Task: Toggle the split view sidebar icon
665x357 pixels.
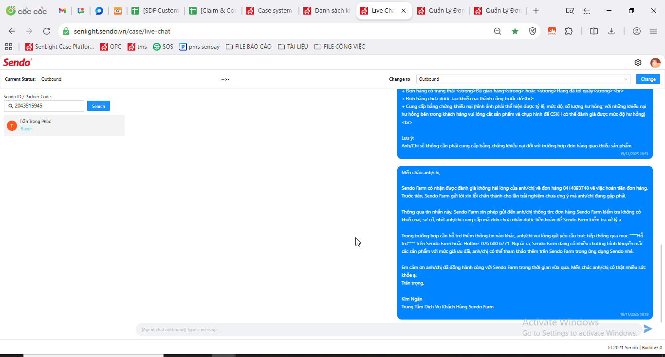Action: coord(594,31)
